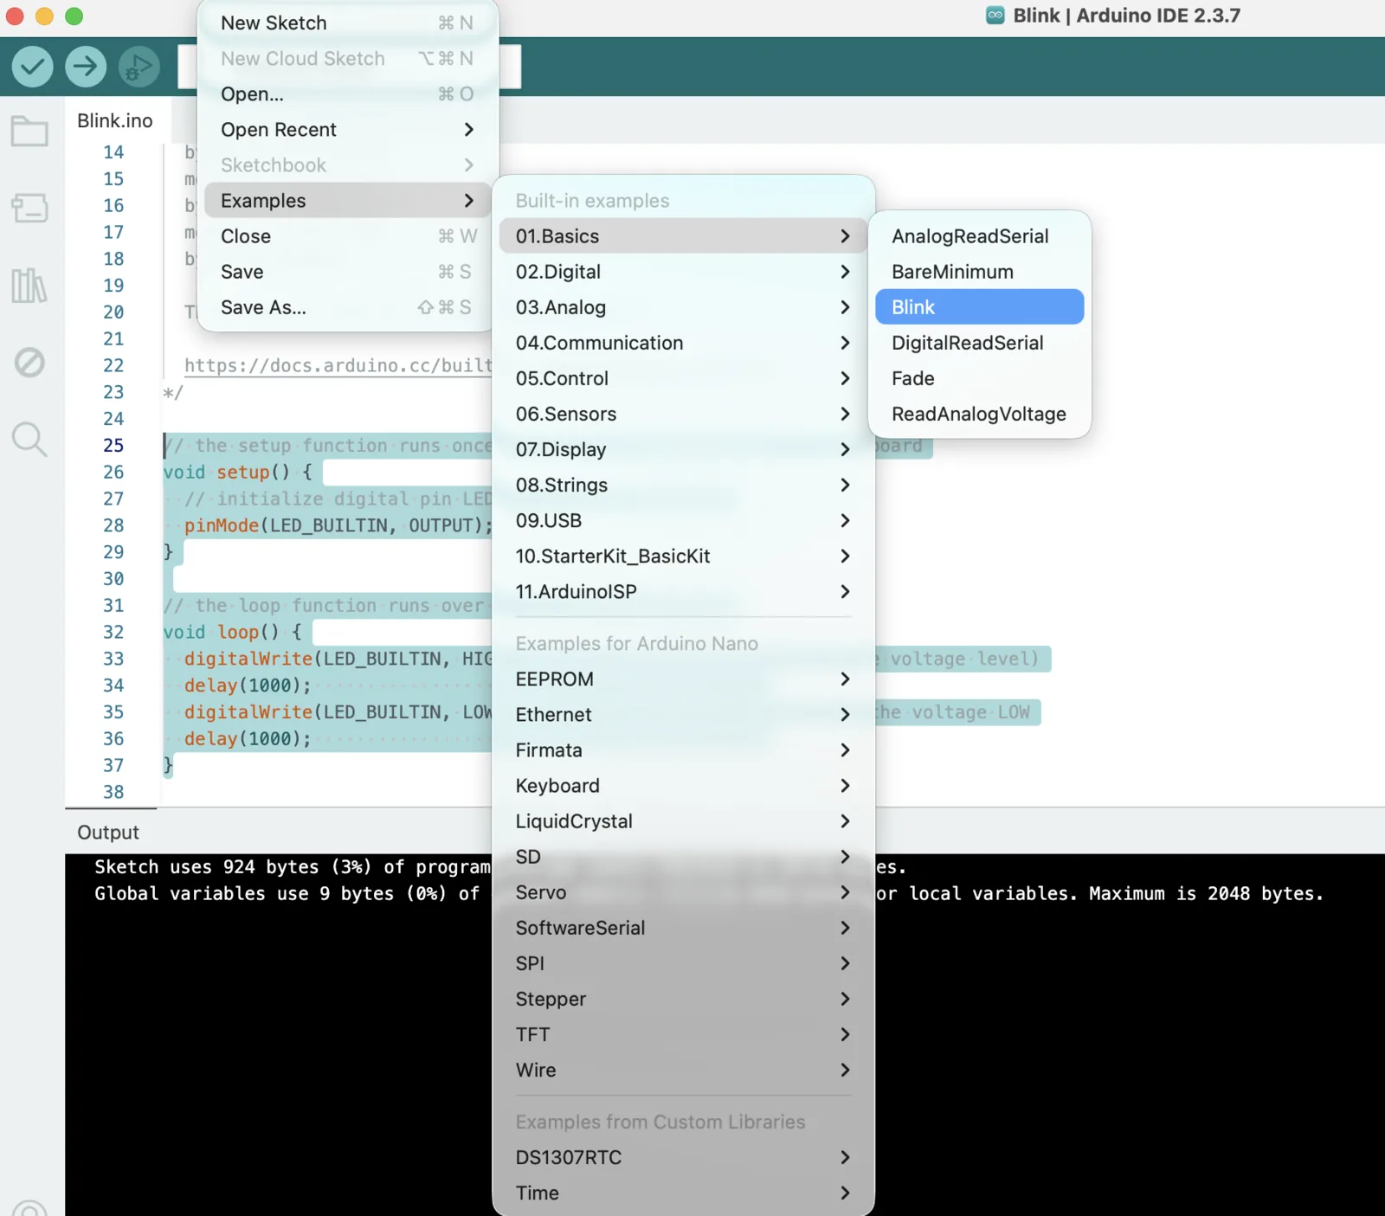Click the Upload arrow icon

[x=86, y=67]
